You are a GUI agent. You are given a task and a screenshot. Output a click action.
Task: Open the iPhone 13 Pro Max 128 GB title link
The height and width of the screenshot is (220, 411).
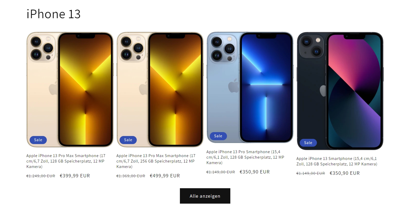[x=66, y=161]
